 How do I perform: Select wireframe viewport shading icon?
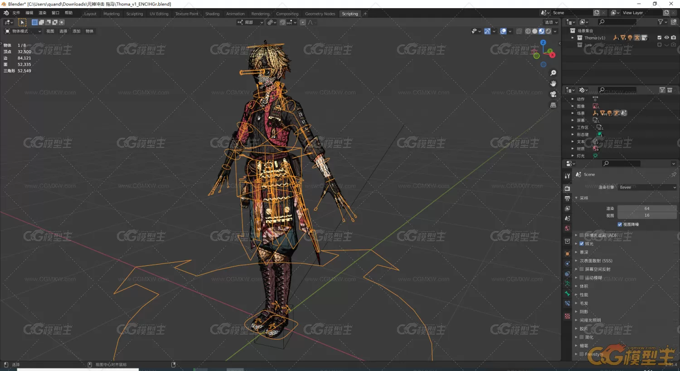point(528,31)
